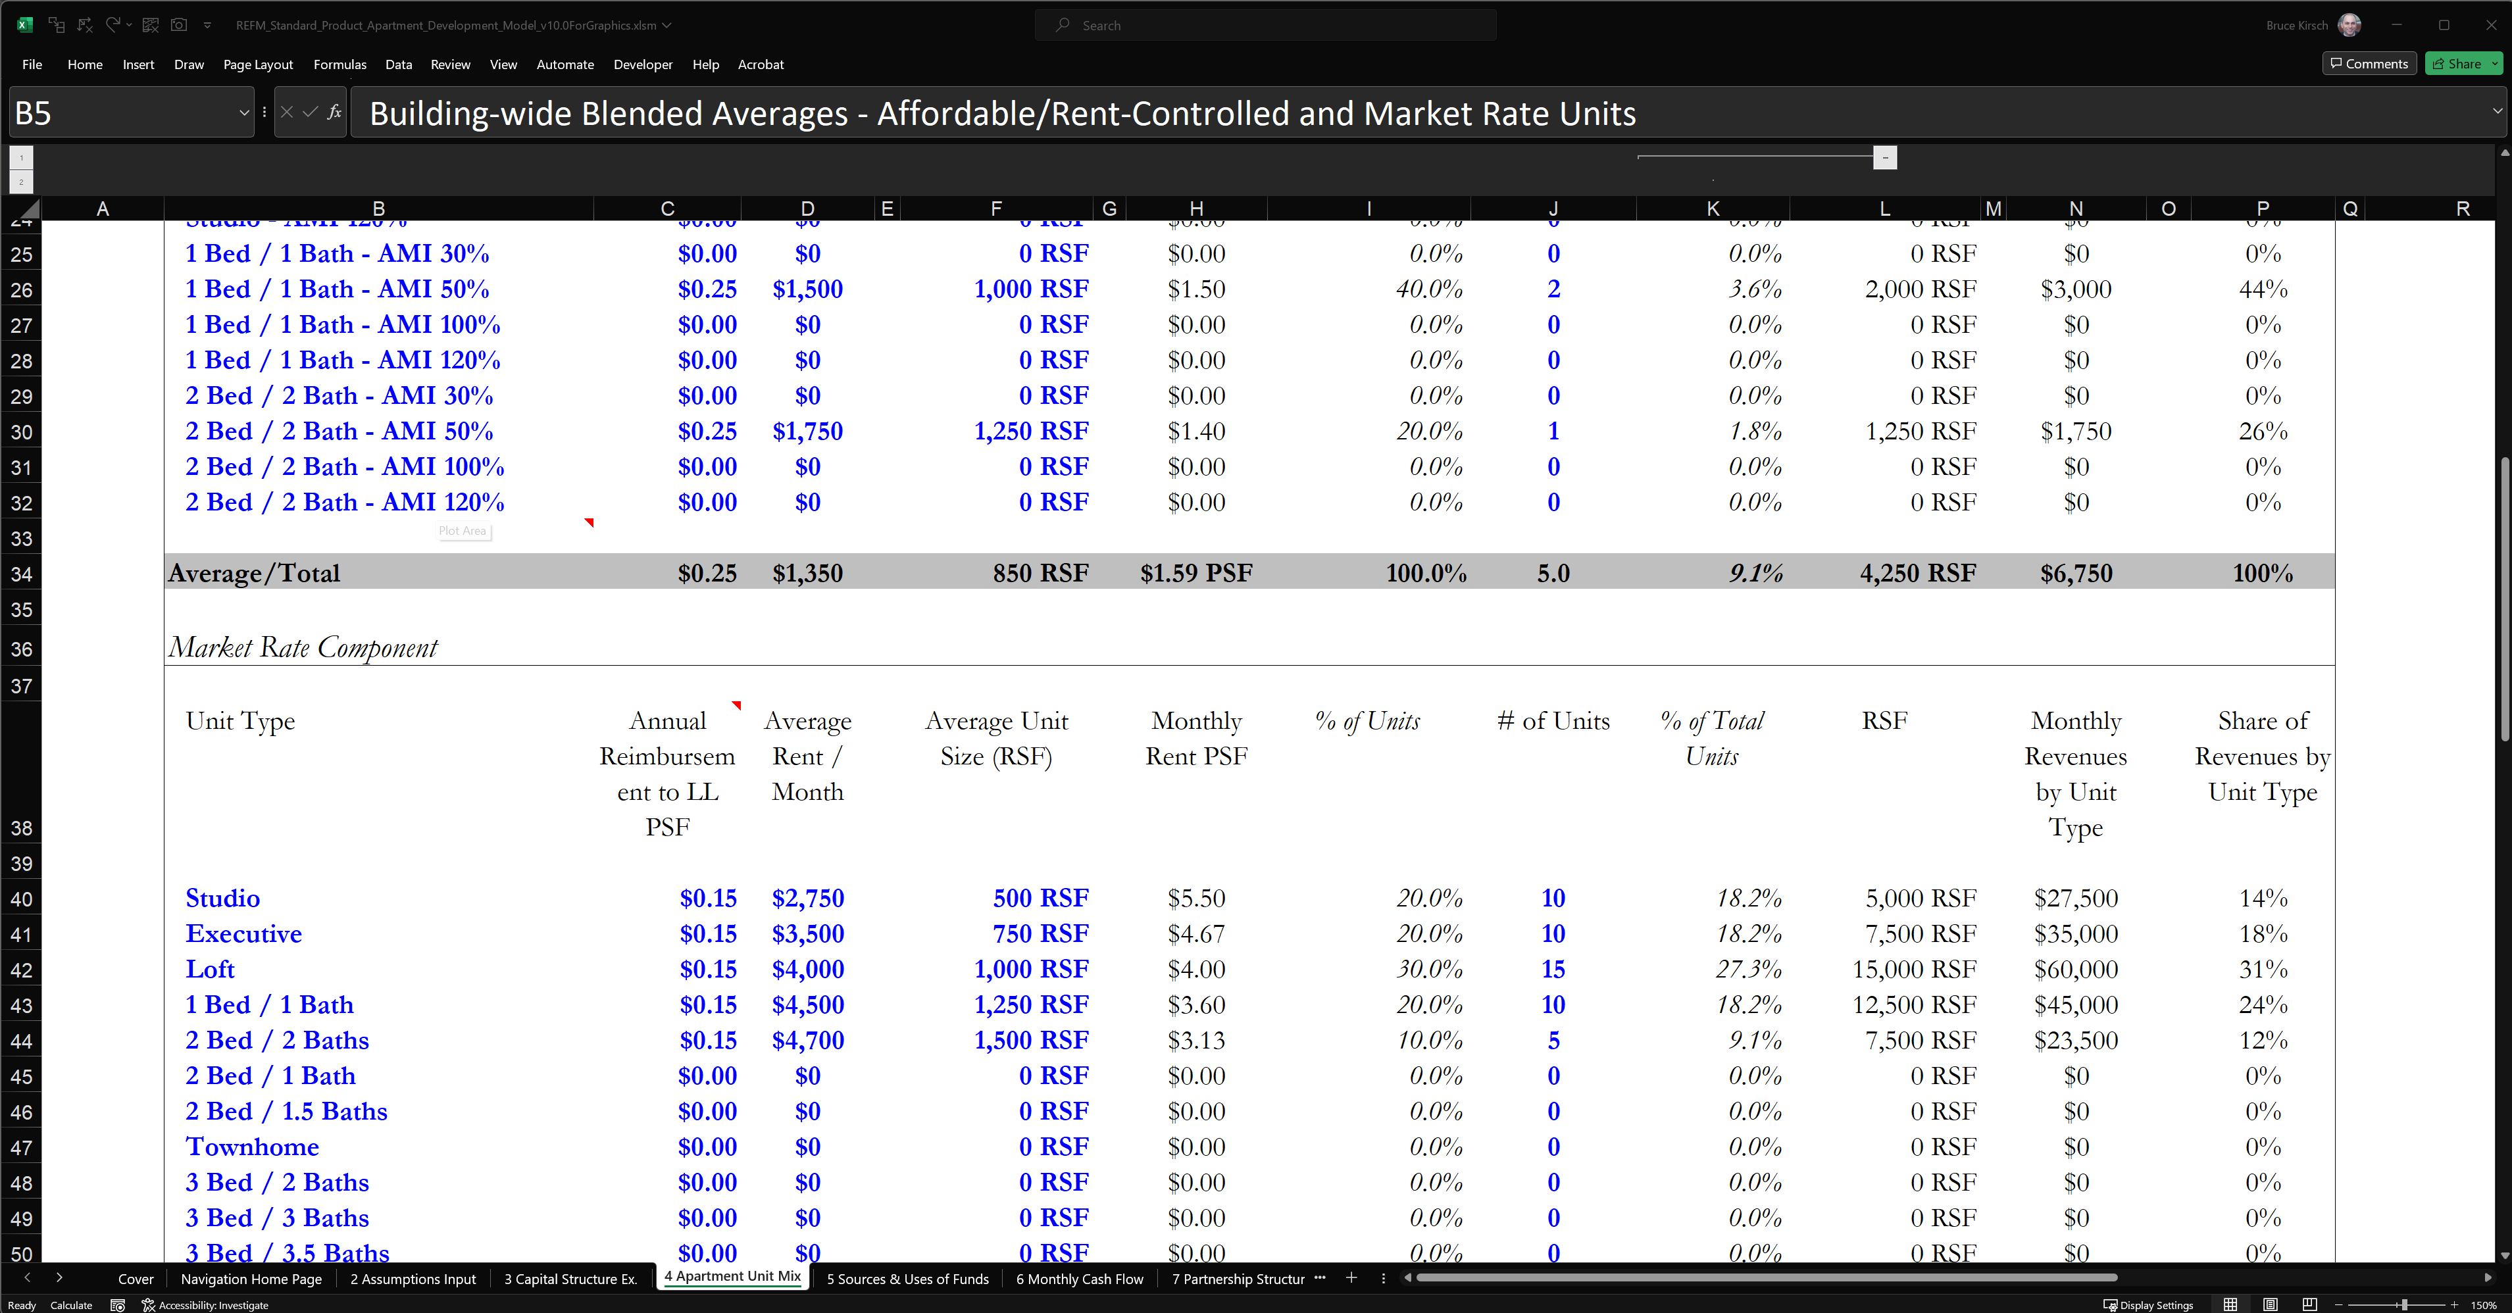The image size is (2512, 1313).
Task: Click the trace precedents quick access icon
Action: 57,26
